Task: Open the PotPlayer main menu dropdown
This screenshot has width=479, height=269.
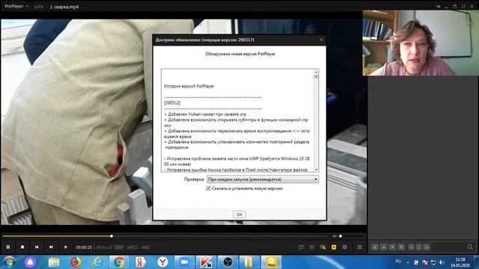Action: pos(16,6)
